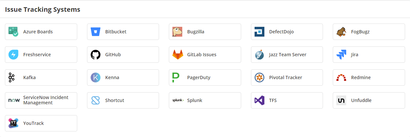410x137 pixels.
Task: Select the Freshservice integration
Action: coord(41,55)
